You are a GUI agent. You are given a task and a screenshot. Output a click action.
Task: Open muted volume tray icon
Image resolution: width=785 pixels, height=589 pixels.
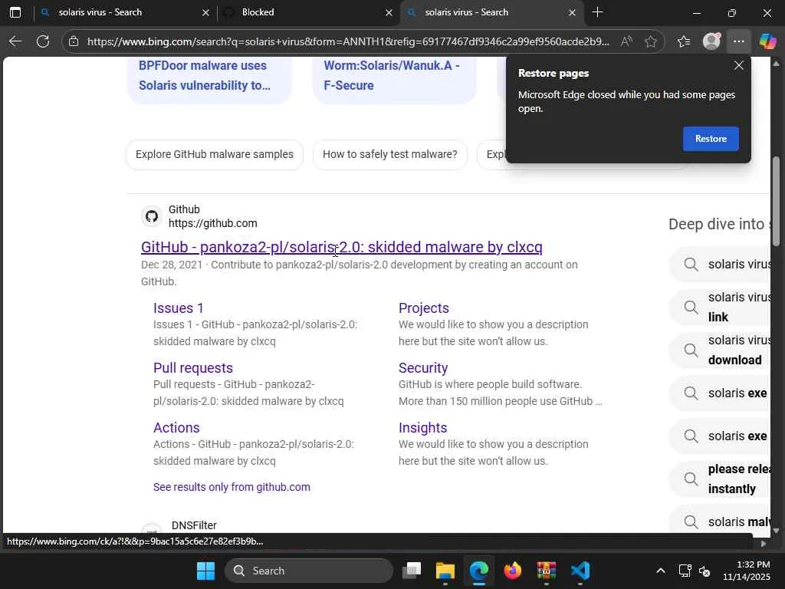tap(705, 571)
